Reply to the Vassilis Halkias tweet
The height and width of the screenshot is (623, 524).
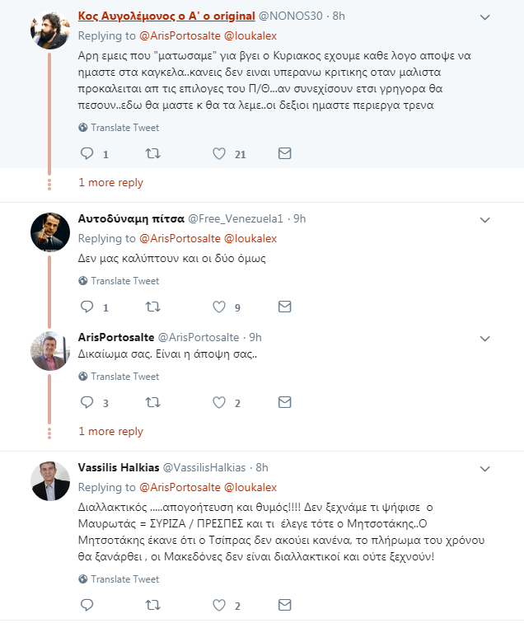[x=87, y=605]
